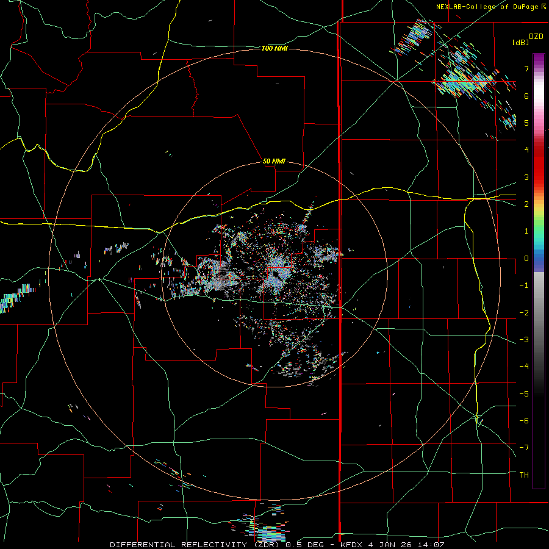Click the TH threshold colorbar label
The image size is (549, 549).
(524, 475)
